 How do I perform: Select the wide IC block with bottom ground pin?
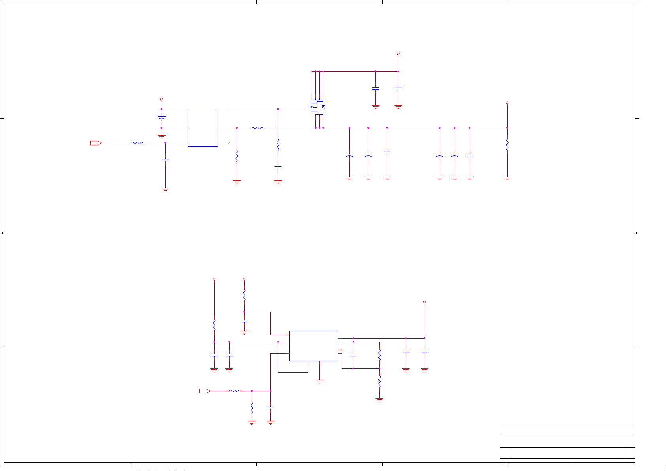click(314, 346)
